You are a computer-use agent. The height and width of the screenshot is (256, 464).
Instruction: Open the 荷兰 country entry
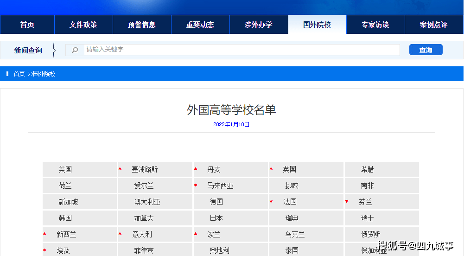65,186
